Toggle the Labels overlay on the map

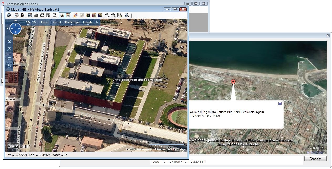(x=88, y=22)
